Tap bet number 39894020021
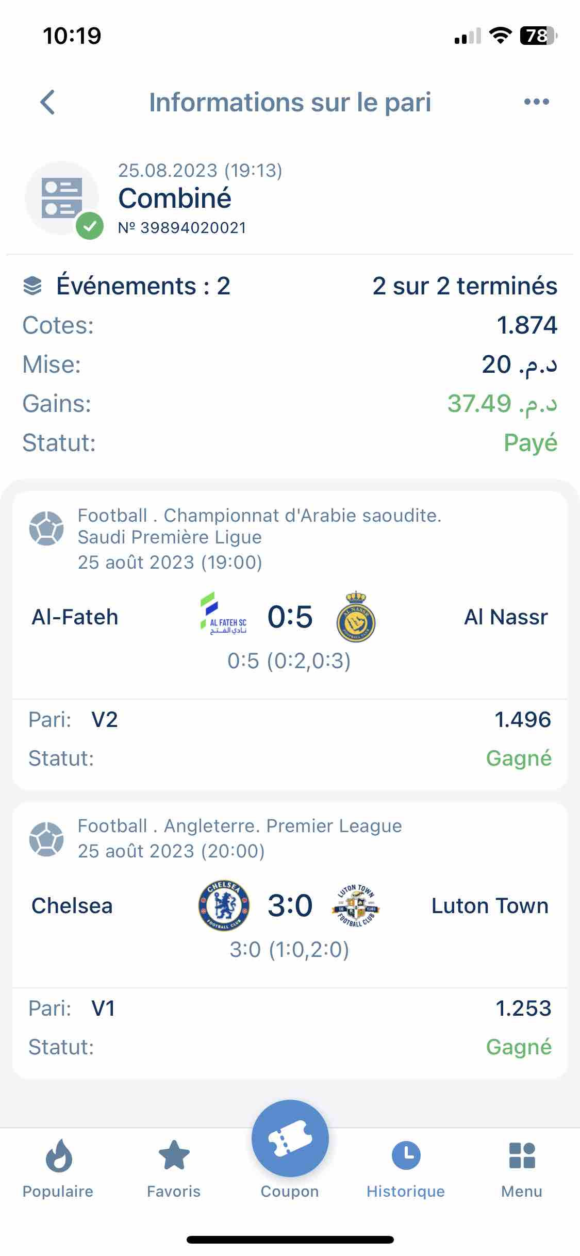 [182, 228]
